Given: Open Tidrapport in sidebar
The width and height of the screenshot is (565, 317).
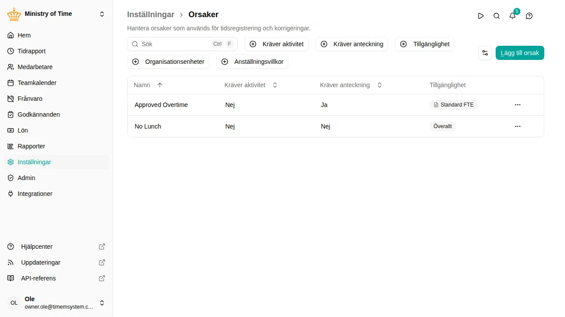Looking at the screenshot, I should click(x=56, y=51).
